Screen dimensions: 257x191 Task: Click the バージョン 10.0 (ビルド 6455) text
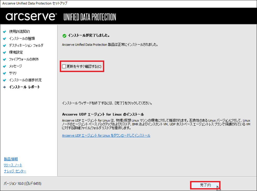[22, 183]
